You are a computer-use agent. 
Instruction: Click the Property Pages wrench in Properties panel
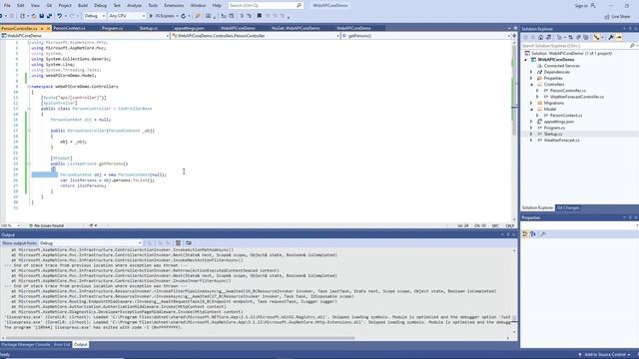click(543, 234)
